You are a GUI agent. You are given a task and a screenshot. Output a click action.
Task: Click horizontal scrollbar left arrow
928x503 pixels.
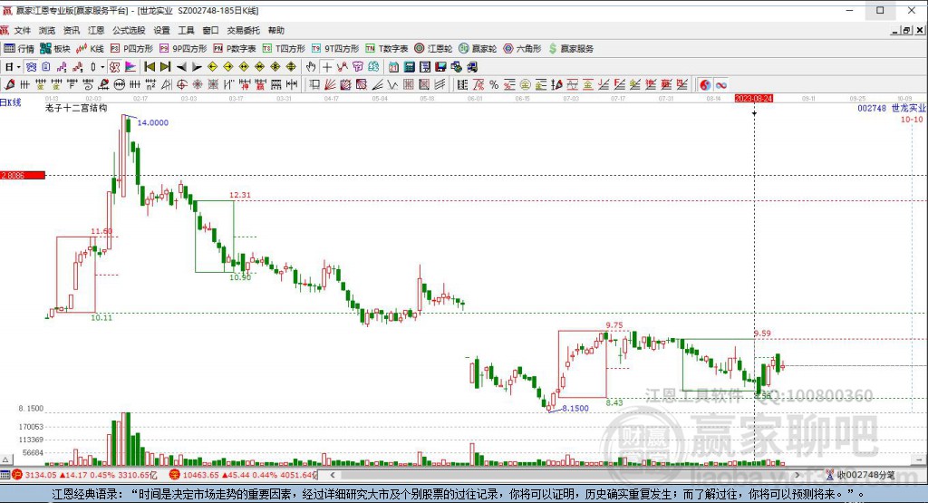(x=333, y=475)
